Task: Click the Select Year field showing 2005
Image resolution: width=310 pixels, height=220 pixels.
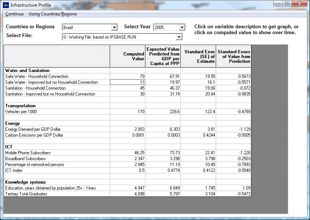Action: click(166, 28)
